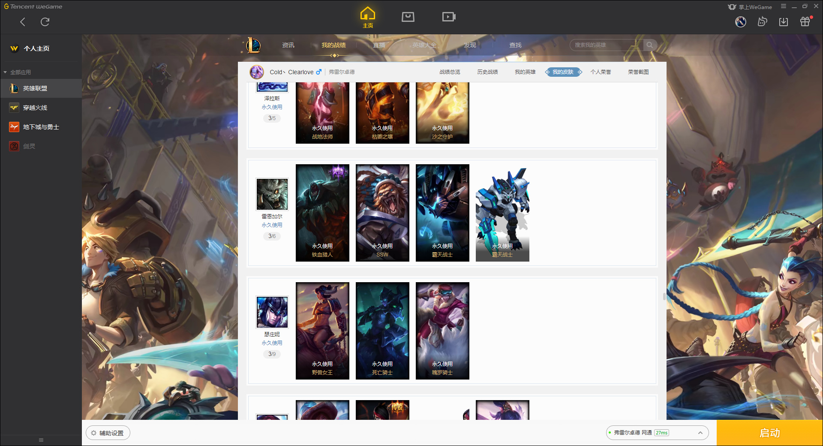The width and height of the screenshot is (823, 446).
Task: Open the 主页 home icon
Action: coord(368,18)
